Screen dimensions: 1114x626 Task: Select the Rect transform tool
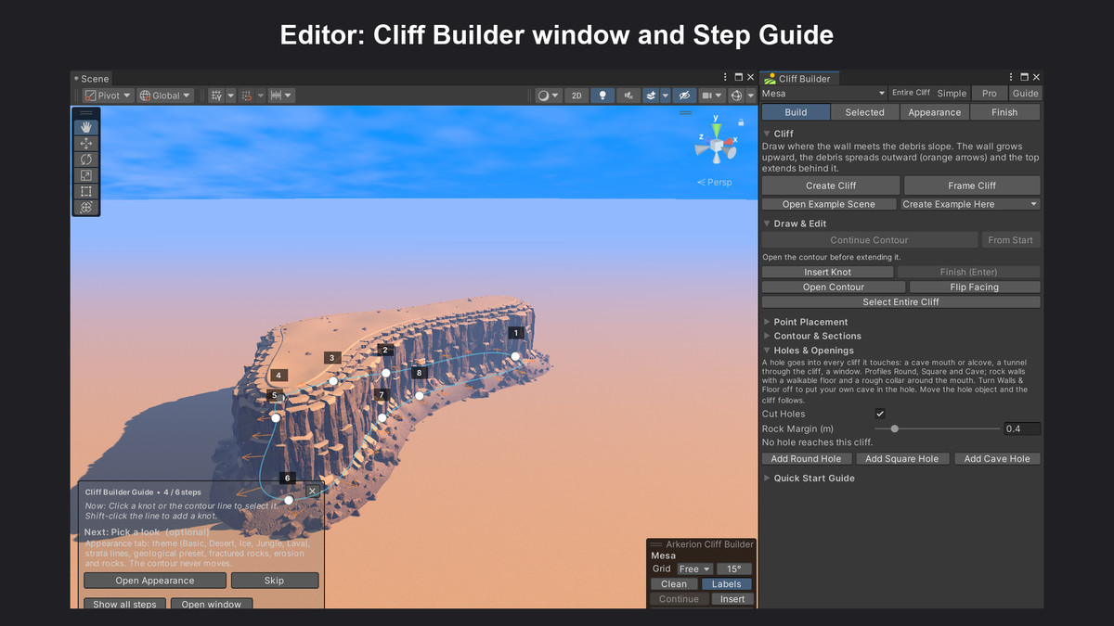point(86,191)
